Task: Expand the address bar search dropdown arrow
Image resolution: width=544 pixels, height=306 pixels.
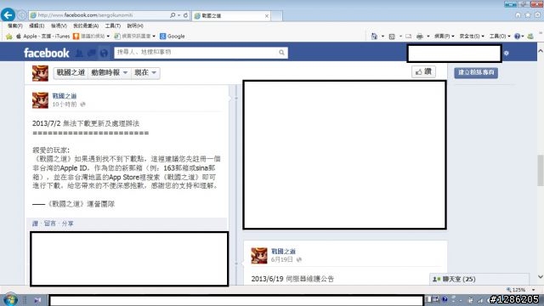Action: 178,15
